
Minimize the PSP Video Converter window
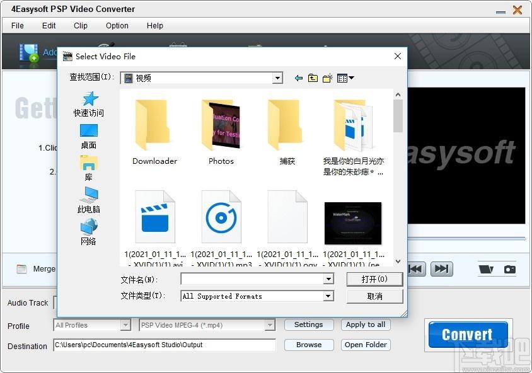(x=500, y=11)
